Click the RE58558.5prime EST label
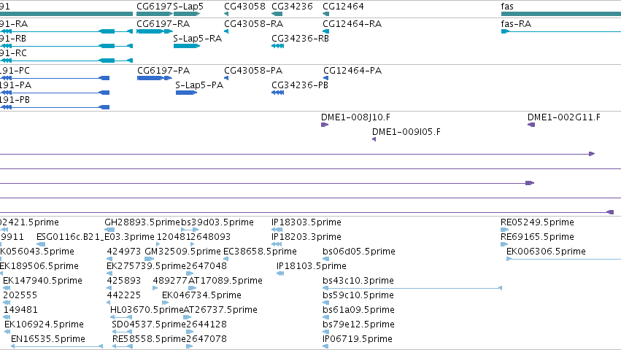 pyautogui.click(x=150, y=339)
